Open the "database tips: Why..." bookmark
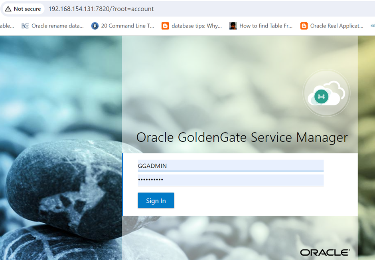 [197, 26]
